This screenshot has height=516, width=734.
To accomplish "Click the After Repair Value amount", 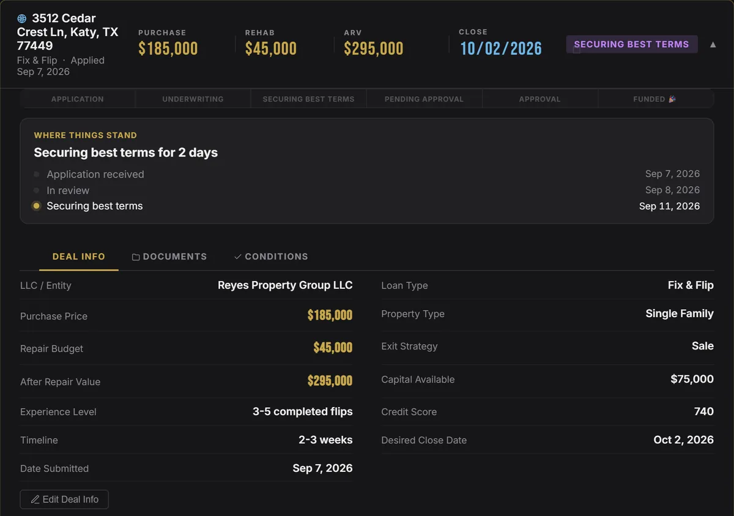I will point(330,381).
